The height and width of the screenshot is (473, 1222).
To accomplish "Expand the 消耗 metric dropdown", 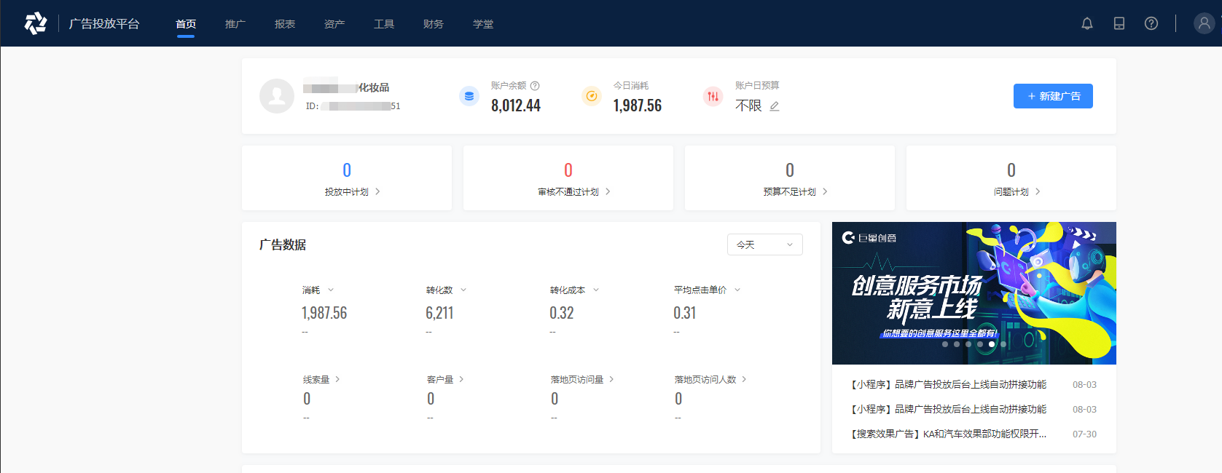I will pyautogui.click(x=331, y=290).
